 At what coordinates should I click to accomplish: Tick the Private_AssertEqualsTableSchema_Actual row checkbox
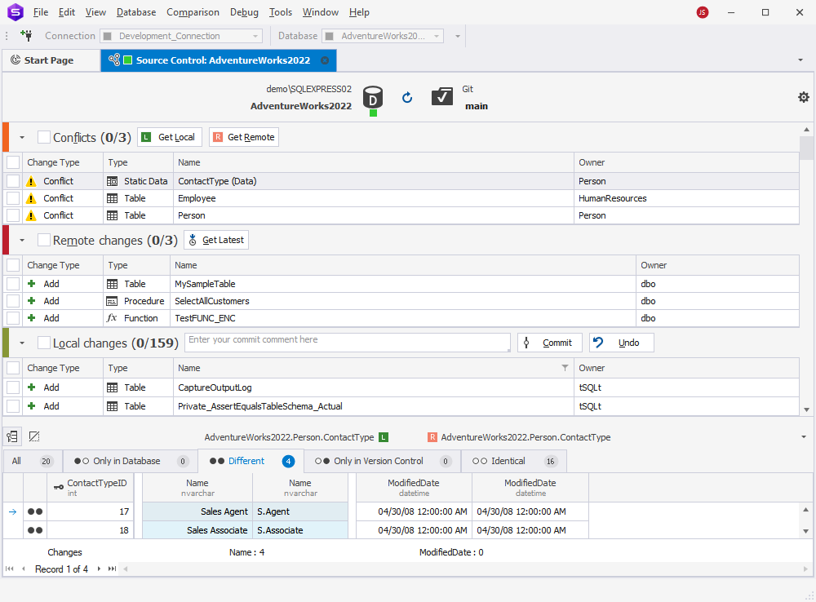point(13,406)
